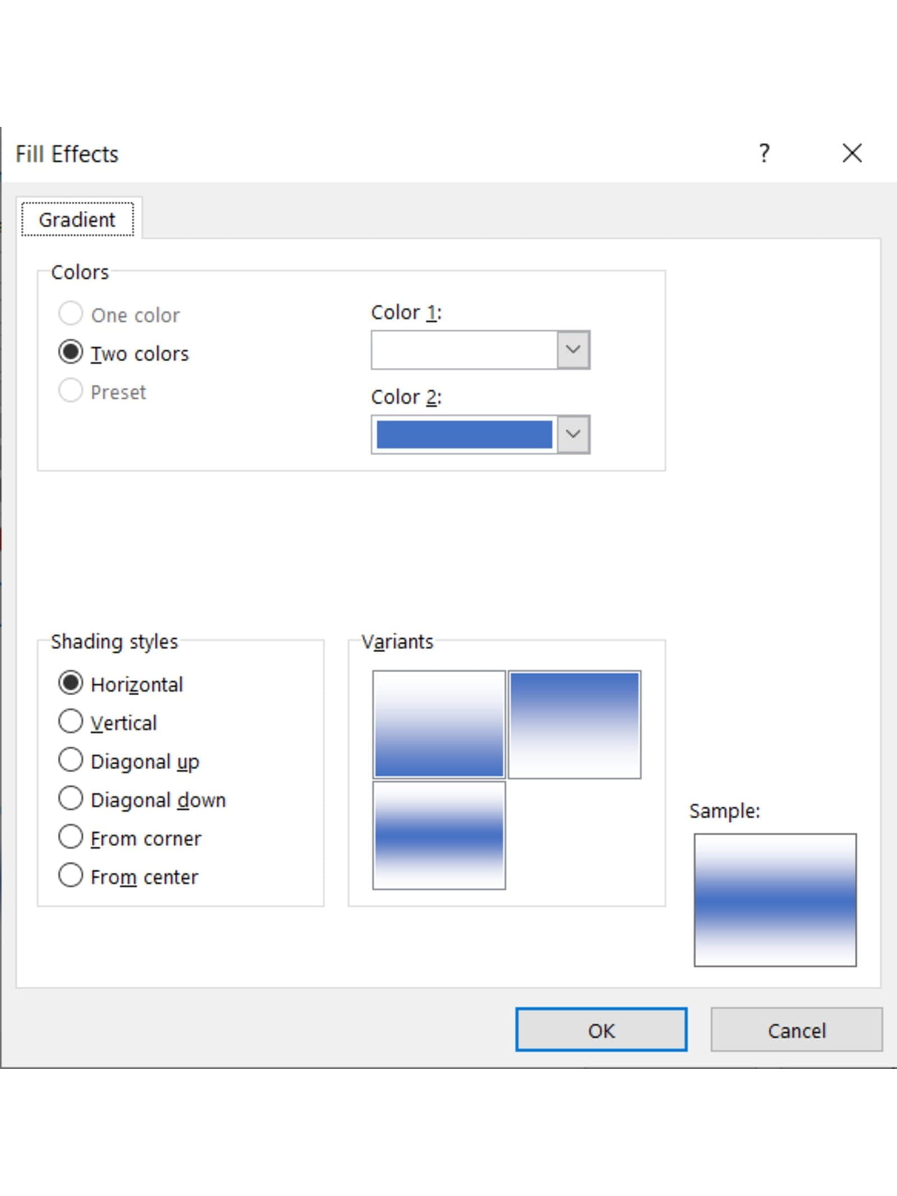Choose the Two colors radio button

click(71, 353)
